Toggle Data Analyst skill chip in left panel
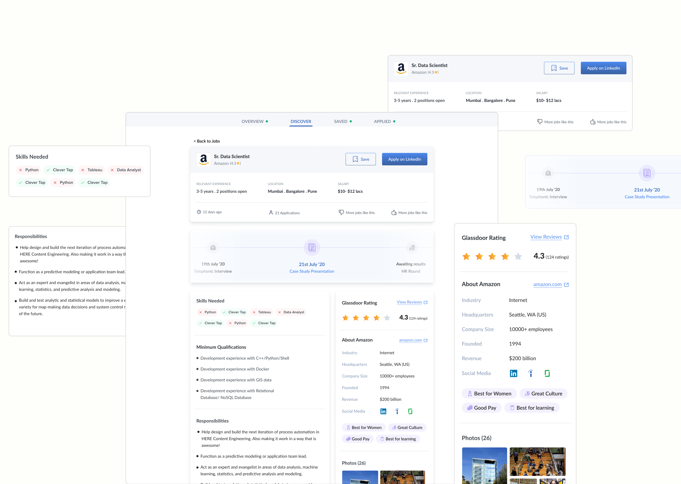The image size is (681, 484). tap(125, 170)
